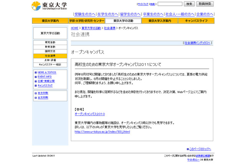
Task: Open 在学生の方へ audience link
Action: point(108,14)
